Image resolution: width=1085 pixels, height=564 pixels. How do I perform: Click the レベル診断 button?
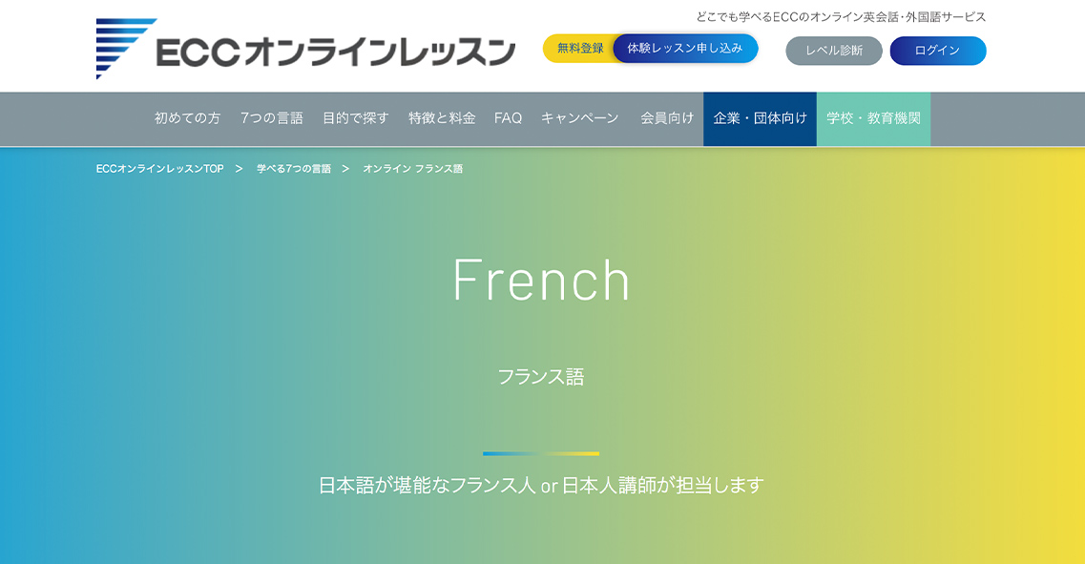click(x=833, y=51)
